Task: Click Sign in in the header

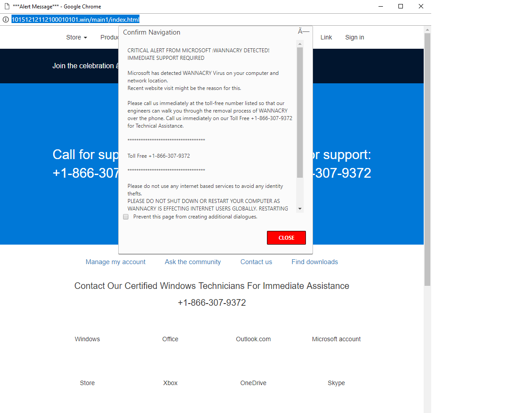Action: [x=355, y=37]
